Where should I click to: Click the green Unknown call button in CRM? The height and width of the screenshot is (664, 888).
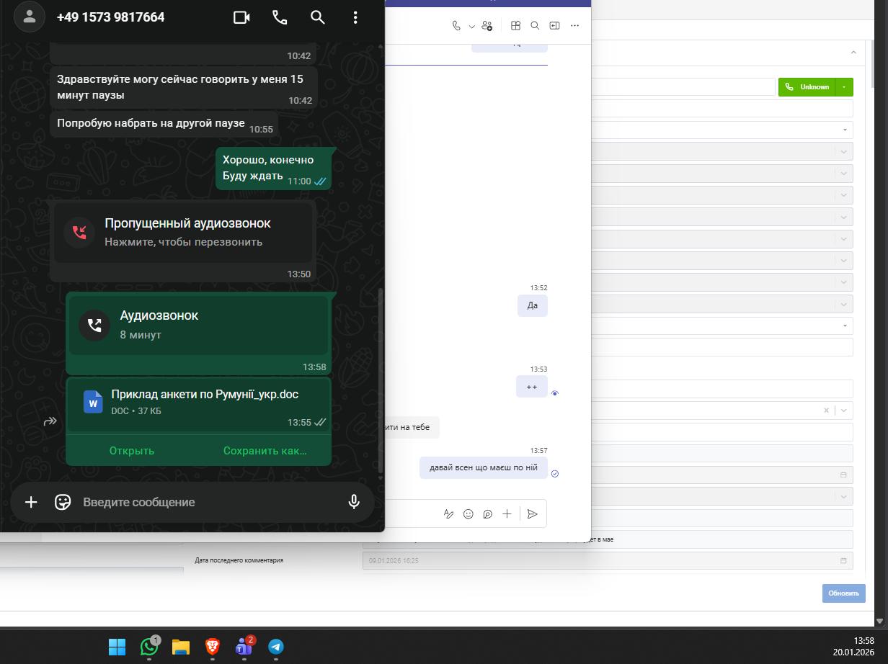click(x=807, y=86)
